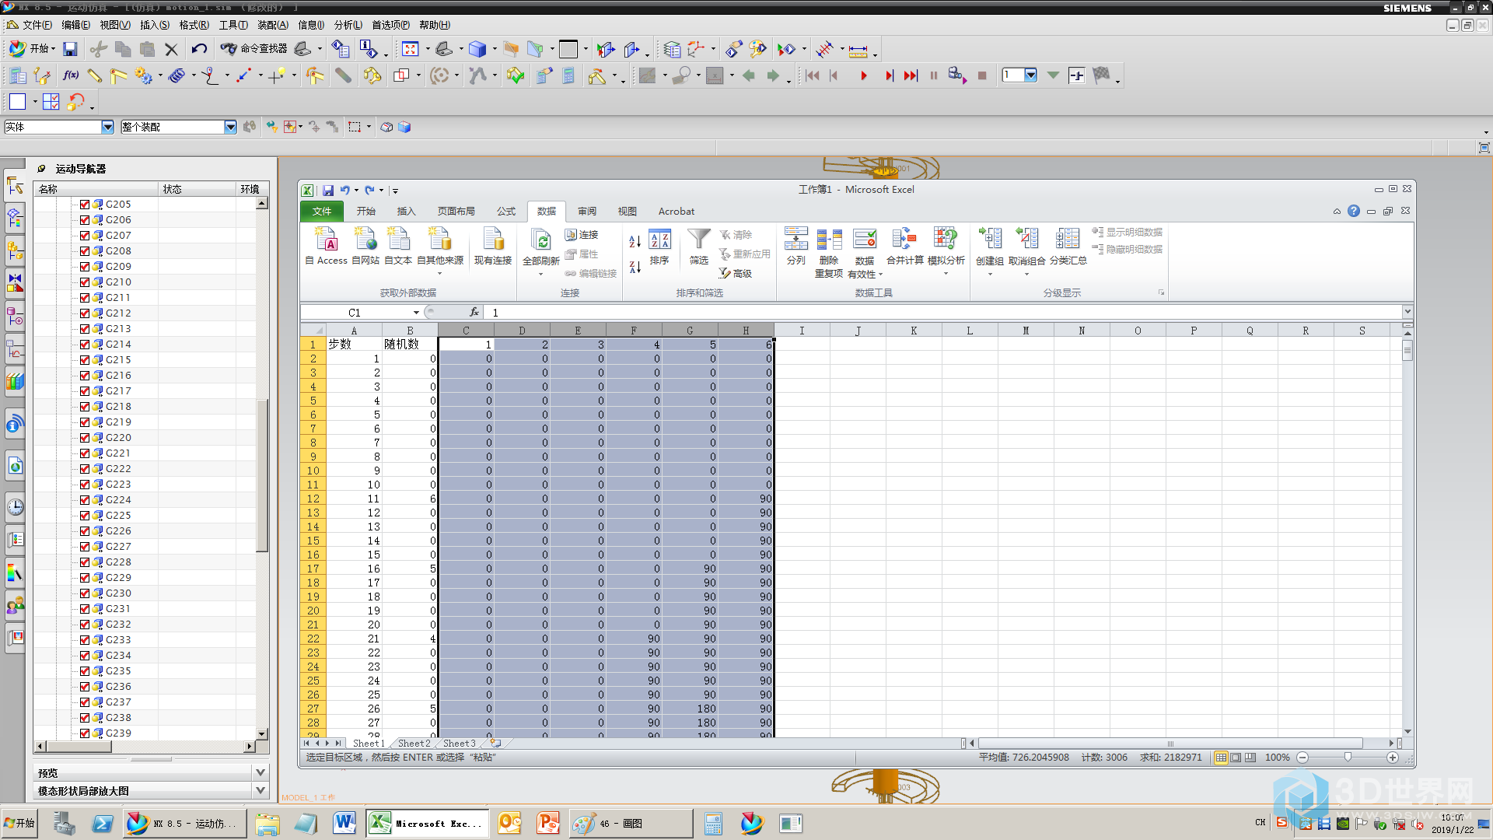The height and width of the screenshot is (840, 1493).
Task: Click Excel Text to Columns icon
Action: point(795,246)
